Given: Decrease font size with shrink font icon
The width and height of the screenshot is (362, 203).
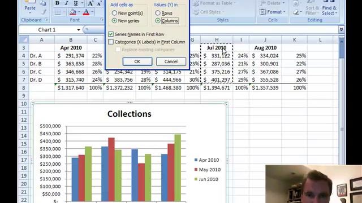Looking at the screenshot, I should (x=99, y=3).
